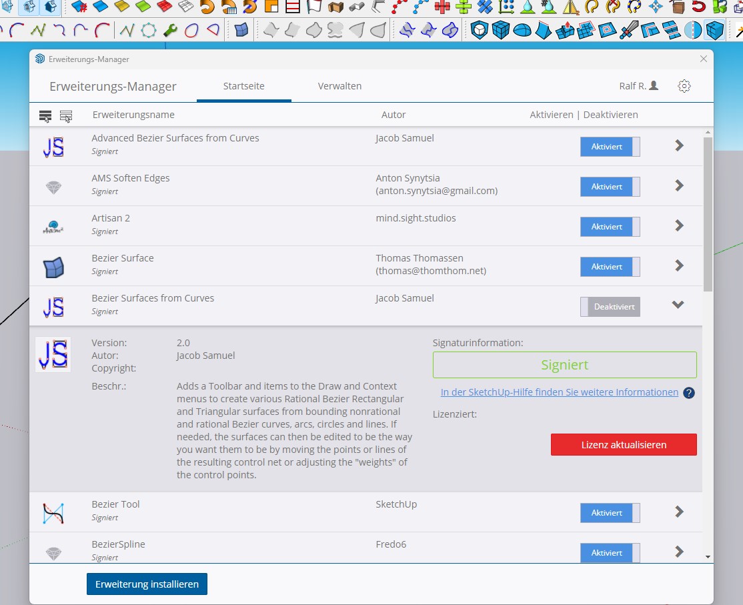743x605 pixels.
Task: Open the Extension Manager settings gear
Action: coord(684,86)
